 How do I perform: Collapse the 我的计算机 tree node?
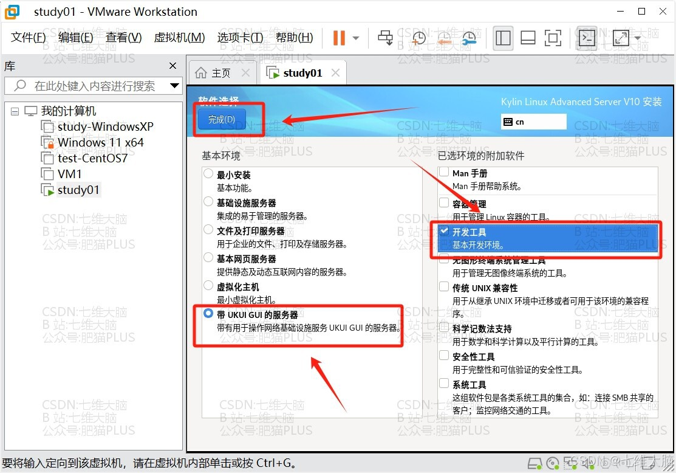pos(15,111)
